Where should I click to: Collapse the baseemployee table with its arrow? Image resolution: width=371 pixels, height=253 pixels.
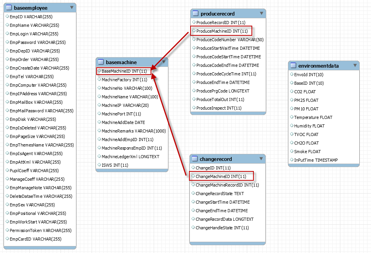[71, 7]
